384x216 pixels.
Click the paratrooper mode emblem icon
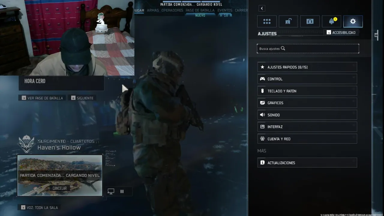click(x=26, y=144)
